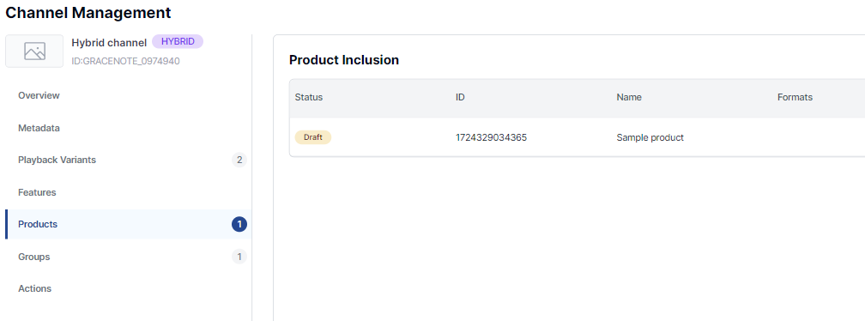Image resolution: width=865 pixels, height=321 pixels.
Task: Click product ID 1724329034365
Action: pos(491,137)
